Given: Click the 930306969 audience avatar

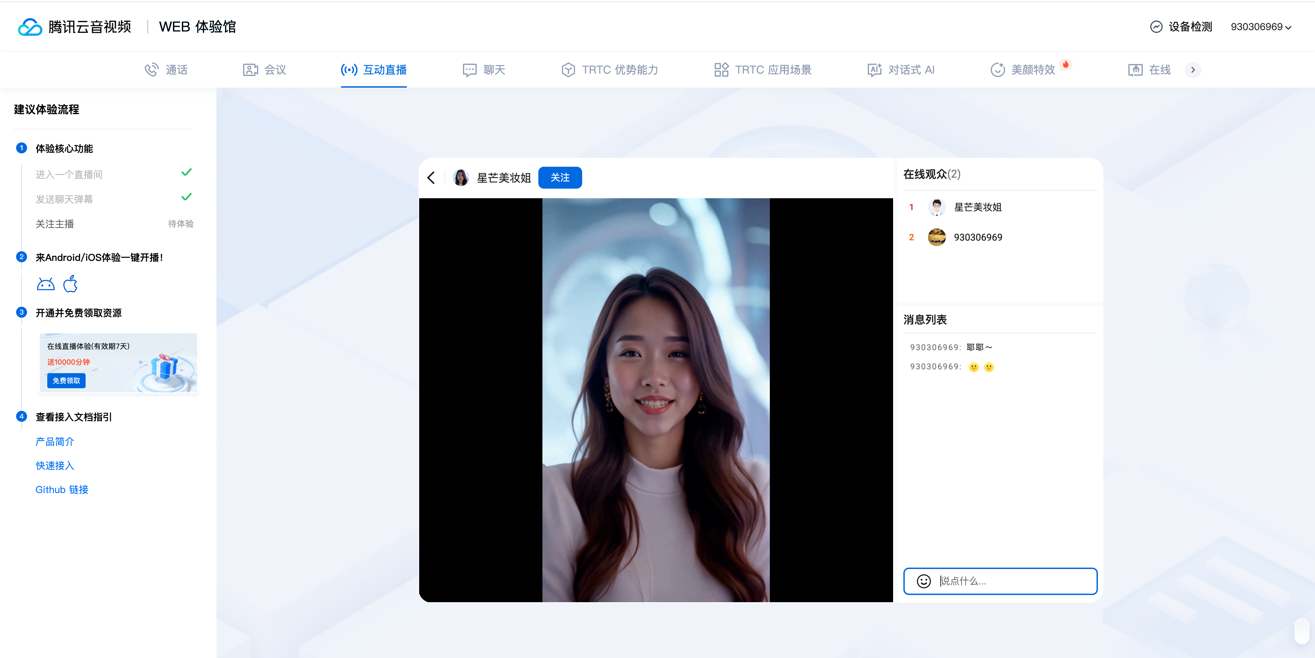Looking at the screenshot, I should [936, 237].
